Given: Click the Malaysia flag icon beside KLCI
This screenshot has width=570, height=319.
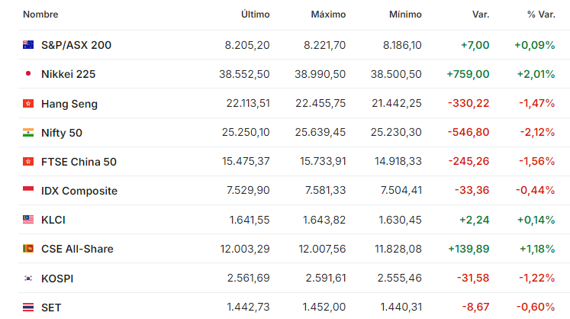Looking at the screenshot, I should click(28, 219).
